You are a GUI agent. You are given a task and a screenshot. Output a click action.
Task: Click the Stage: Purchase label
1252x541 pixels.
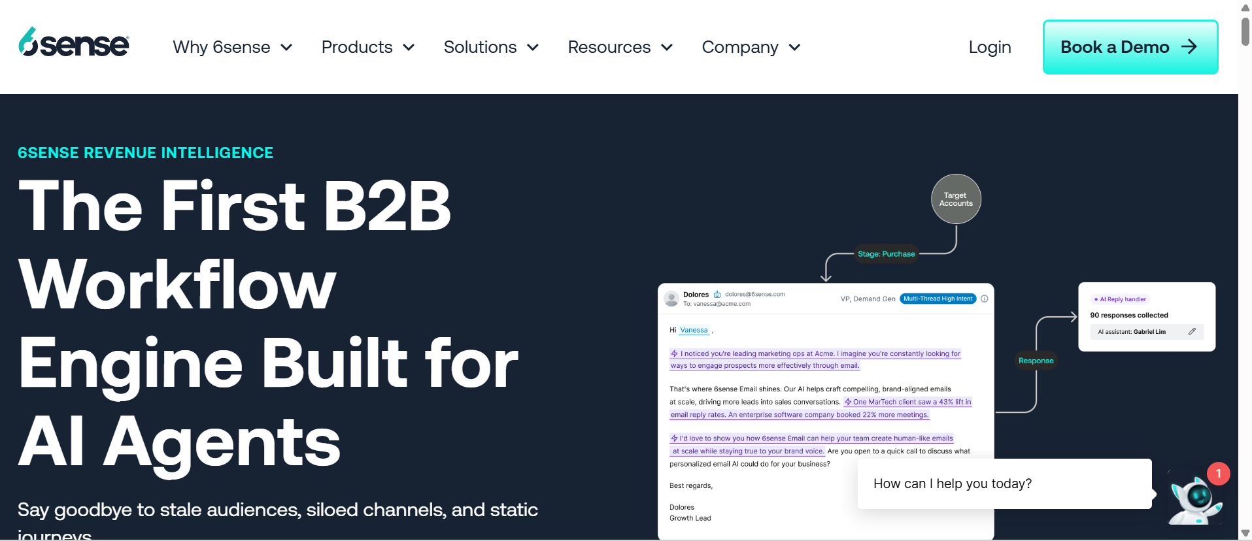click(x=886, y=254)
